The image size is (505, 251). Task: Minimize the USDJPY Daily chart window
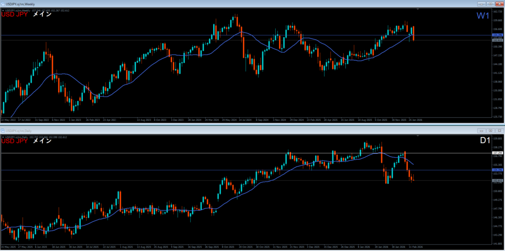click(x=481, y=131)
